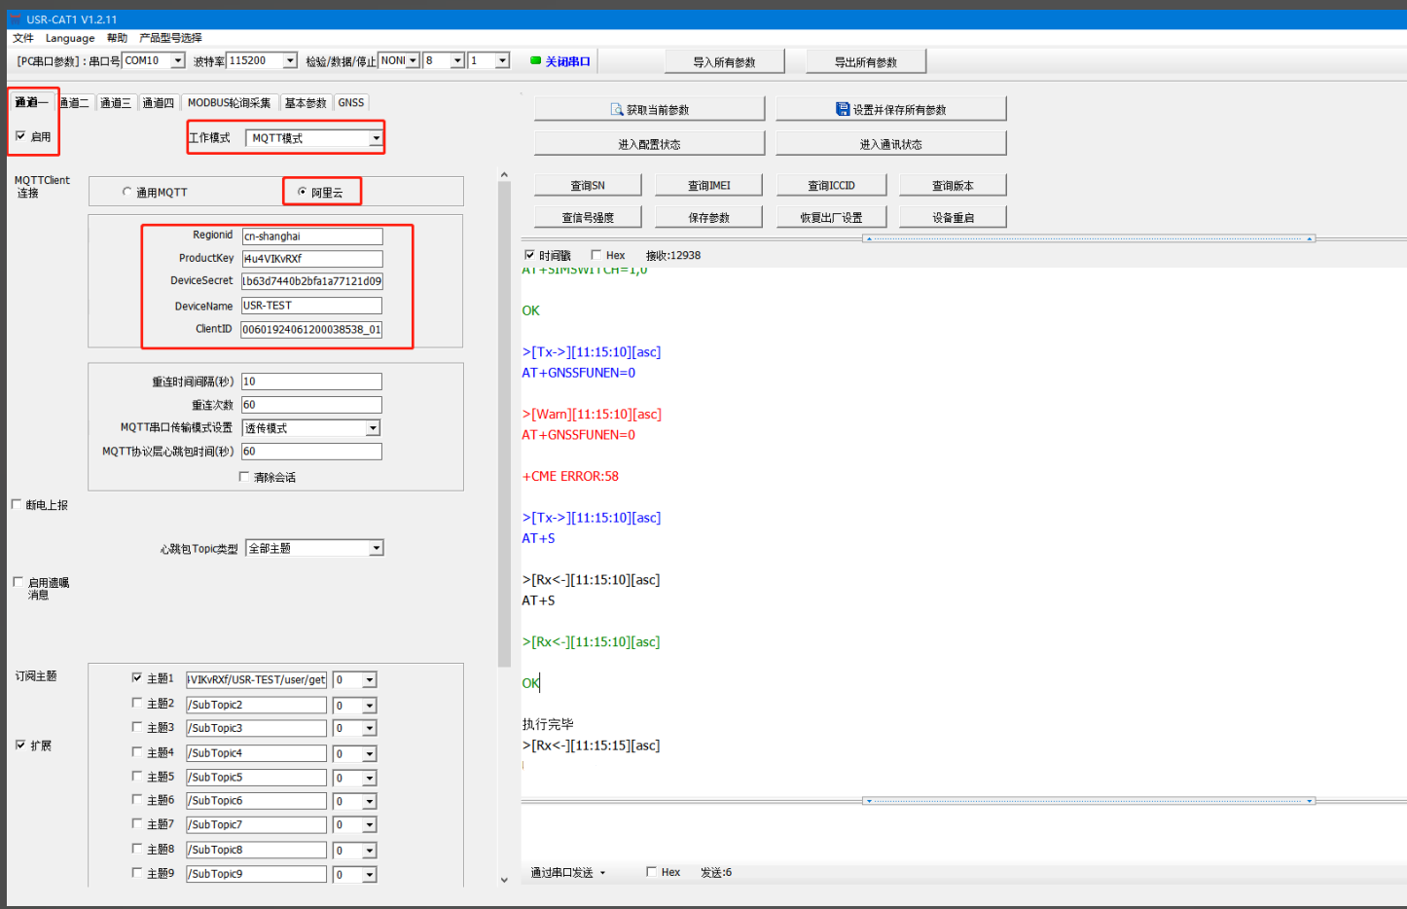
Task: Click the green 关闭串口 indicator icon
Action: coord(535,60)
